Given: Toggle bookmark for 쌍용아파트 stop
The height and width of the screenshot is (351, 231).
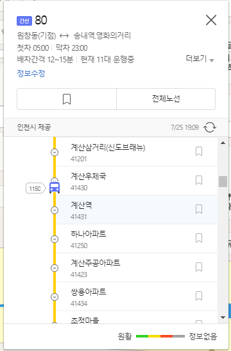Looking at the screenshot, I should [199, 296].
